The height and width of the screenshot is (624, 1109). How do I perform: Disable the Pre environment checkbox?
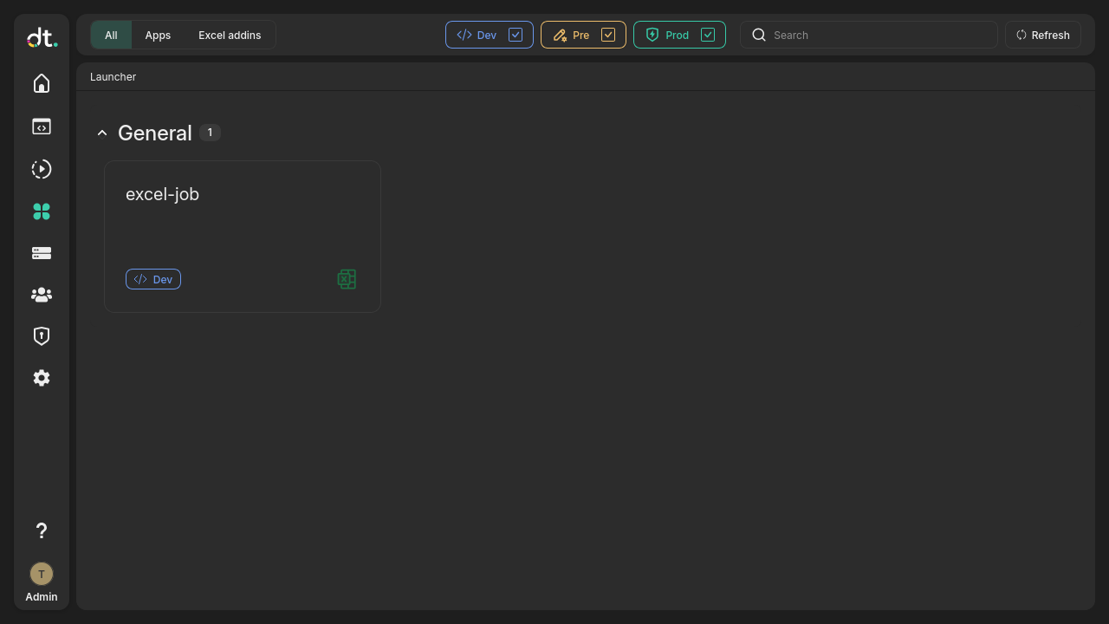(x=608, y=35)
